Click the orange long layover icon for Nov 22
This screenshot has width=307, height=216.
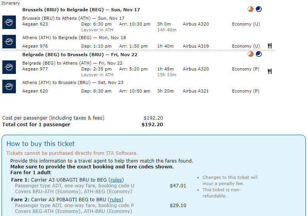point(250,54)
